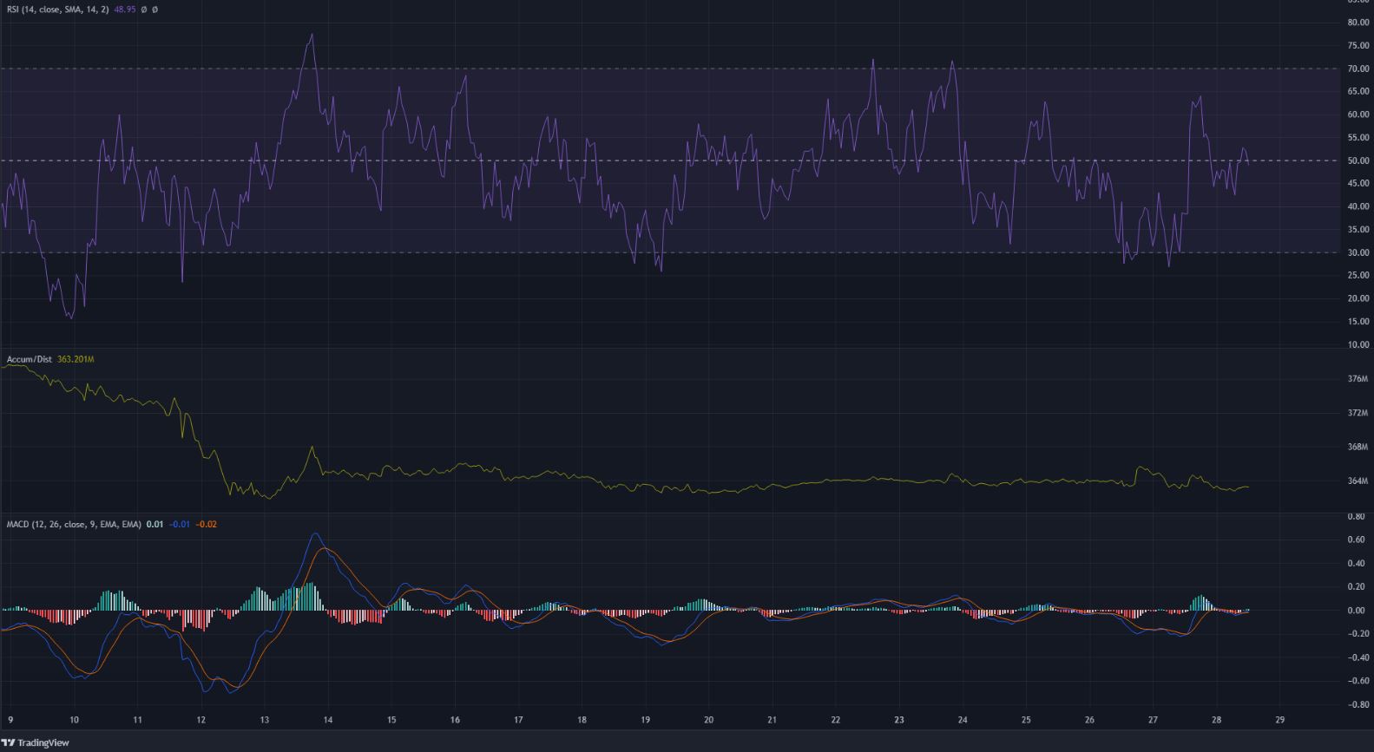Click the TradingView logo
The width and height of the screenshot is (1374, 752).
(x=36, y=742)
